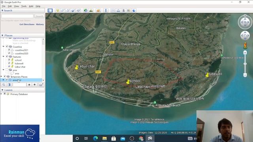Viewport: 253px width, 142px height.
Task: Uncheck the Coastline folder checkbox
Action: pos(7,47)
